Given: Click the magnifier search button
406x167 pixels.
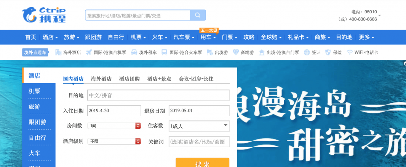Looking at the screenshot, I should [198, 15].
